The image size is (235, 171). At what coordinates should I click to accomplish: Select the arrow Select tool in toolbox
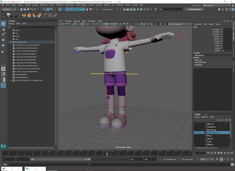[3, 24]
